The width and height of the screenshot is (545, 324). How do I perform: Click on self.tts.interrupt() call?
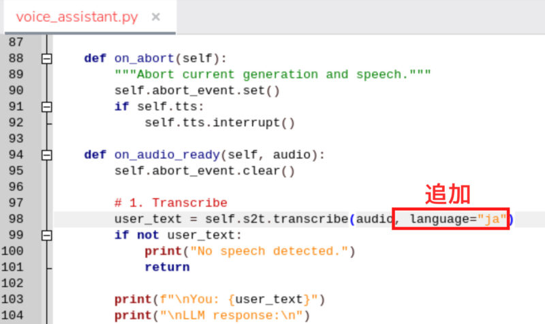point(219,123)
